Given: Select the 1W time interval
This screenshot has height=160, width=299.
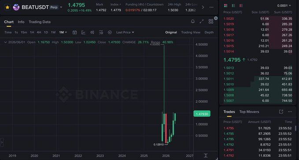Looking at the screenshot, I should [x=53, y=33].
